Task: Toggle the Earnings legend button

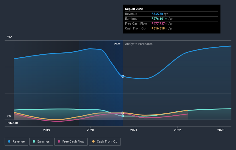Action: tap(41, 142)
